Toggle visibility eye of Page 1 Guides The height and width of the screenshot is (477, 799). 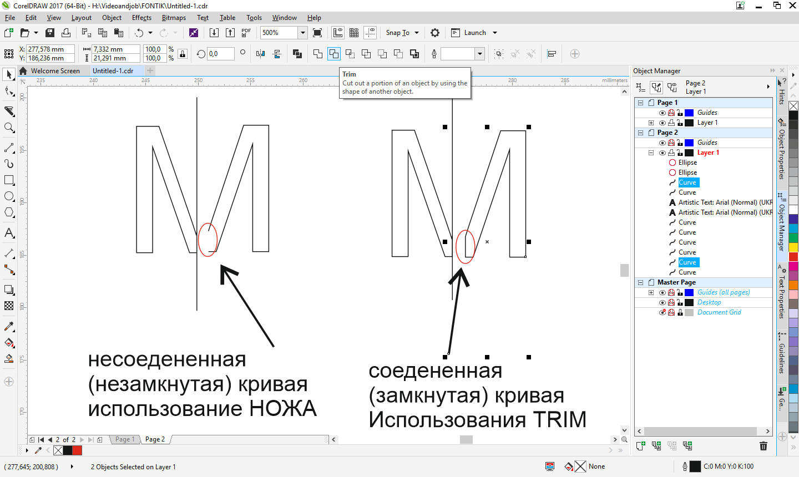tap(662, 113)
